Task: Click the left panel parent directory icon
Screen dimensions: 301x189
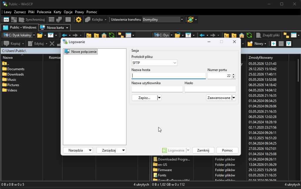Action: pos(89,35)
